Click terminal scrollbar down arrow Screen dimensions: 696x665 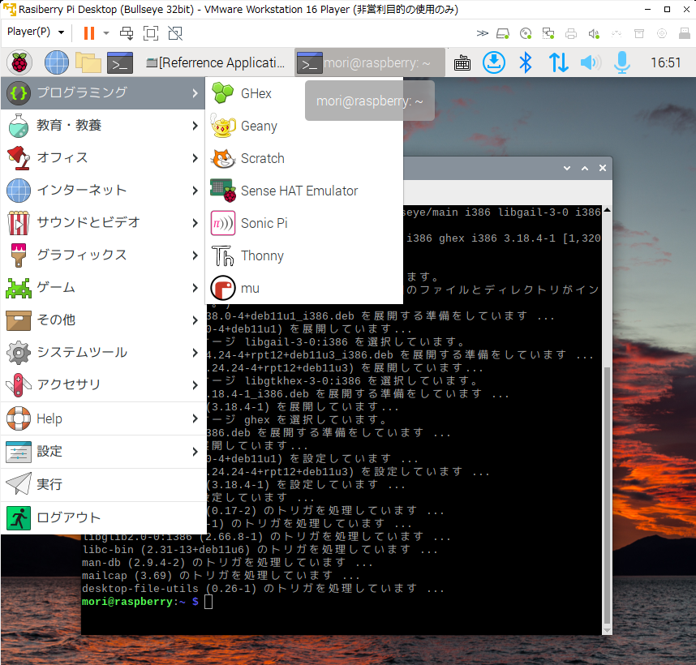[607, 631]
